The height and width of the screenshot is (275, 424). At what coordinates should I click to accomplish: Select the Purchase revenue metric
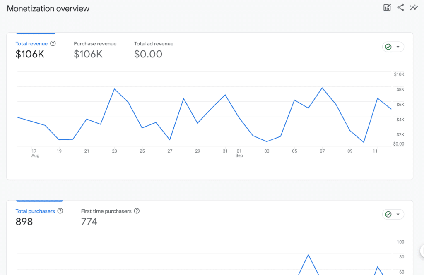tap(95, 43)
